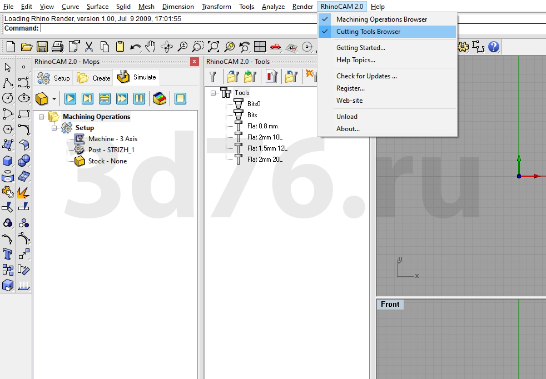The image size is (546, 379).
Task: Collapse the Machining Operations tree node
Action: pos(42,117)
